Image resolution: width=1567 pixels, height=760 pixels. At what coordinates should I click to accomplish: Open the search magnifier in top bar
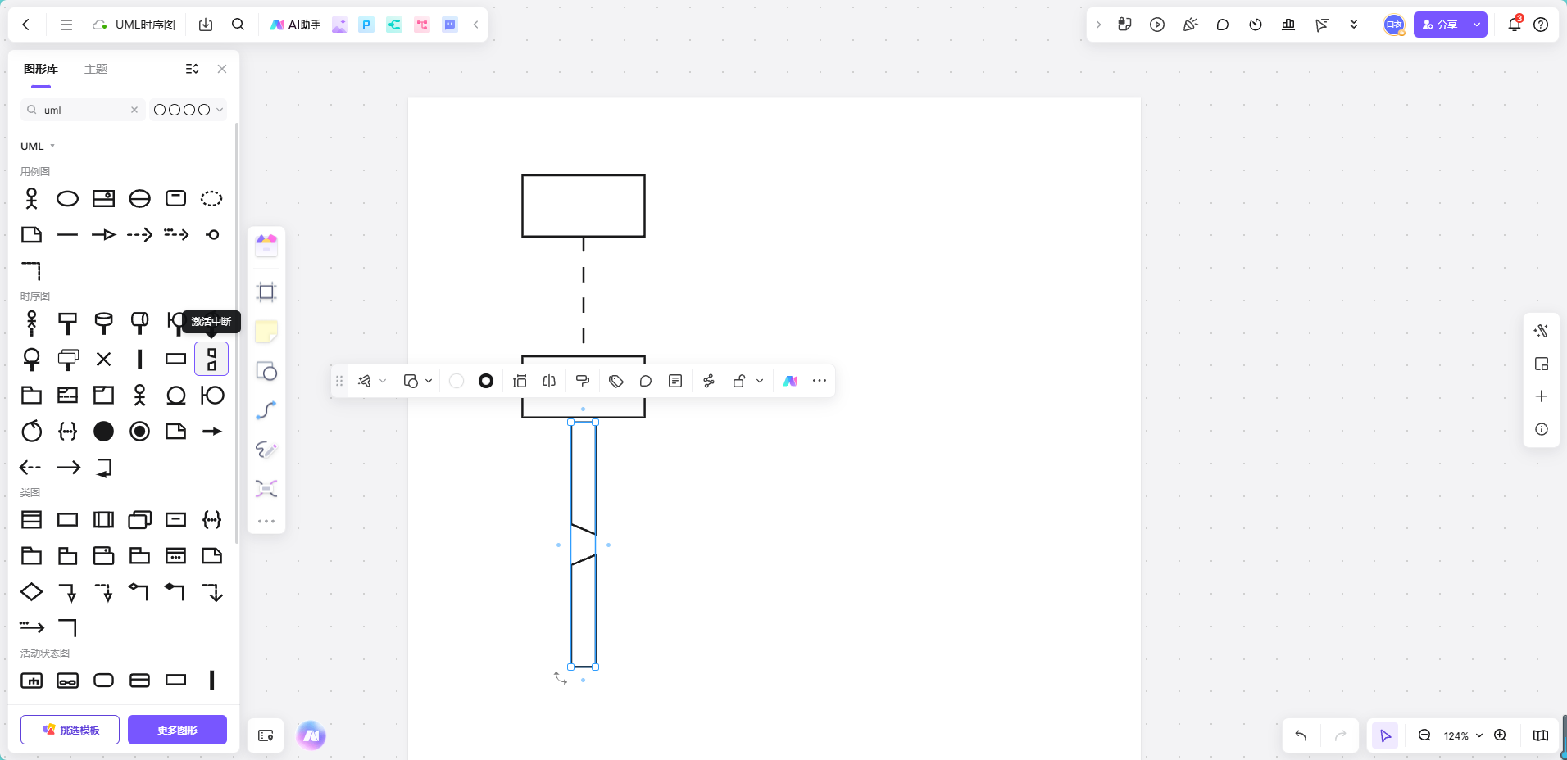[x=238, y=25]
